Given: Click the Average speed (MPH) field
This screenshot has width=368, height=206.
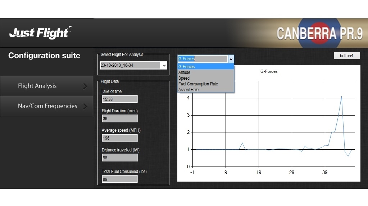Looking at the screenshot, I should point(120,138).
